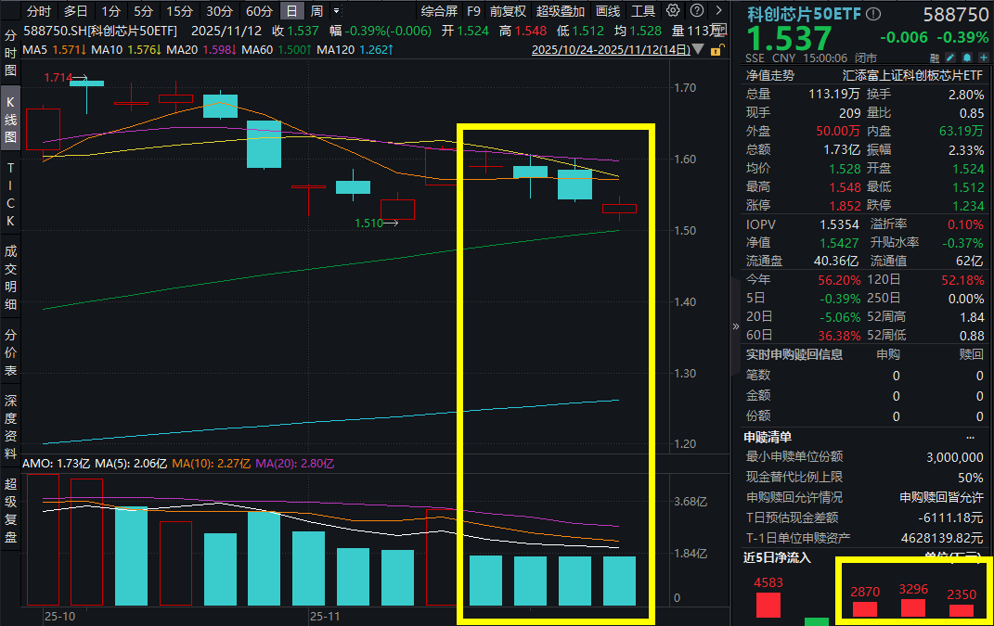The image size is (994, 626).
Task: Enable 前复权 adjusted price mode
Action: pyautogui.click(x=506, y=11)
